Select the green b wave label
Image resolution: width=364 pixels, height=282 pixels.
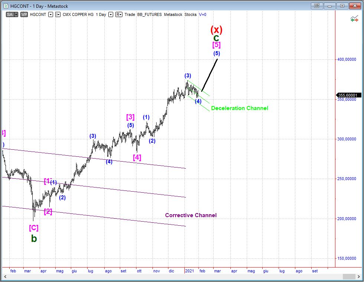(34, 238)
